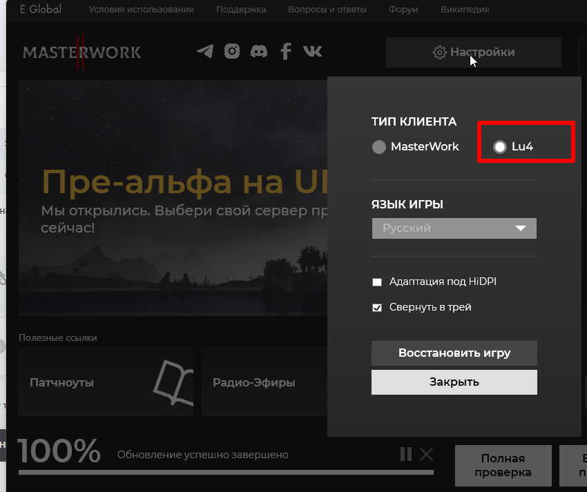
Task: Enable the Адаптация под HiDPI checkbox
Action: [x=377, y=282]
